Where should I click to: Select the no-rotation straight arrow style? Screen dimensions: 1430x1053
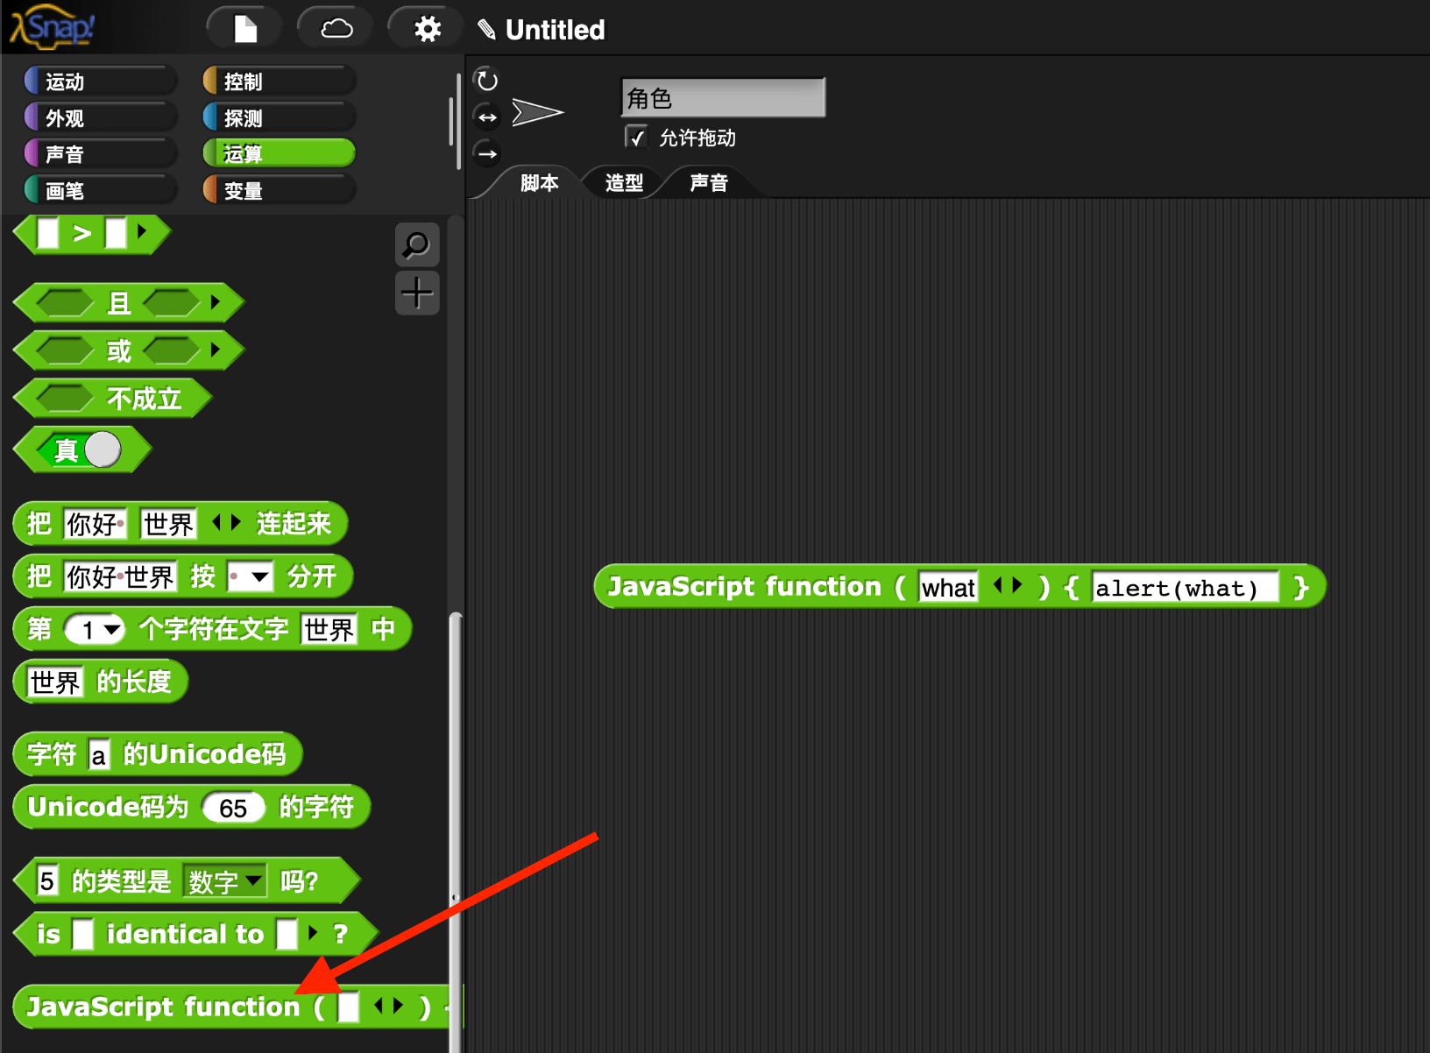click(486, 152)
